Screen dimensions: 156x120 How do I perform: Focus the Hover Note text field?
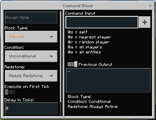point(31,18)
